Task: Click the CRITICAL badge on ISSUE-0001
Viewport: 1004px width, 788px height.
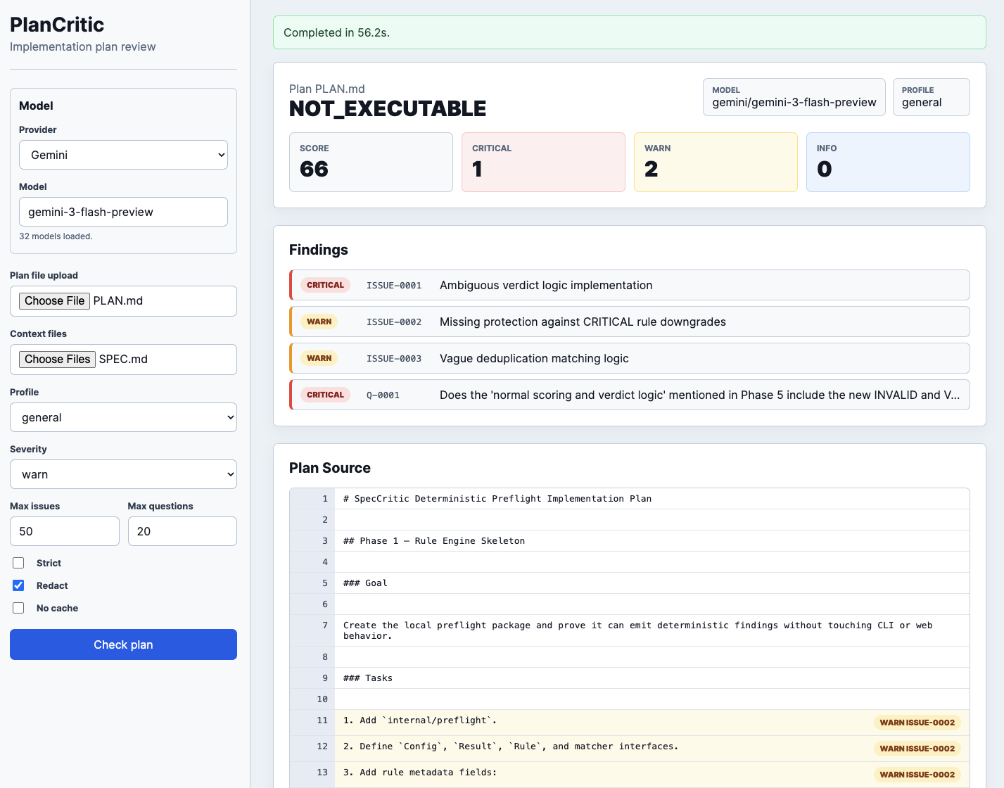Action: point(325,285)
